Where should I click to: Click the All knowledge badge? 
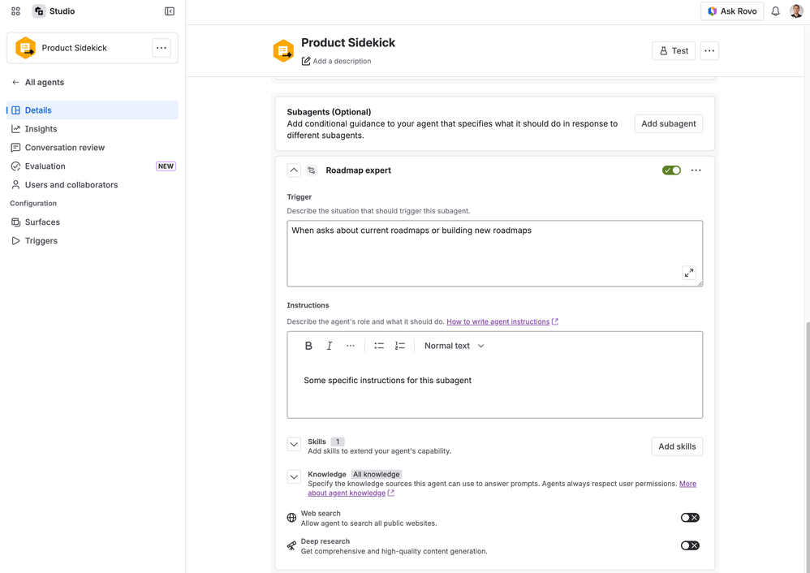tap(376, 474)
